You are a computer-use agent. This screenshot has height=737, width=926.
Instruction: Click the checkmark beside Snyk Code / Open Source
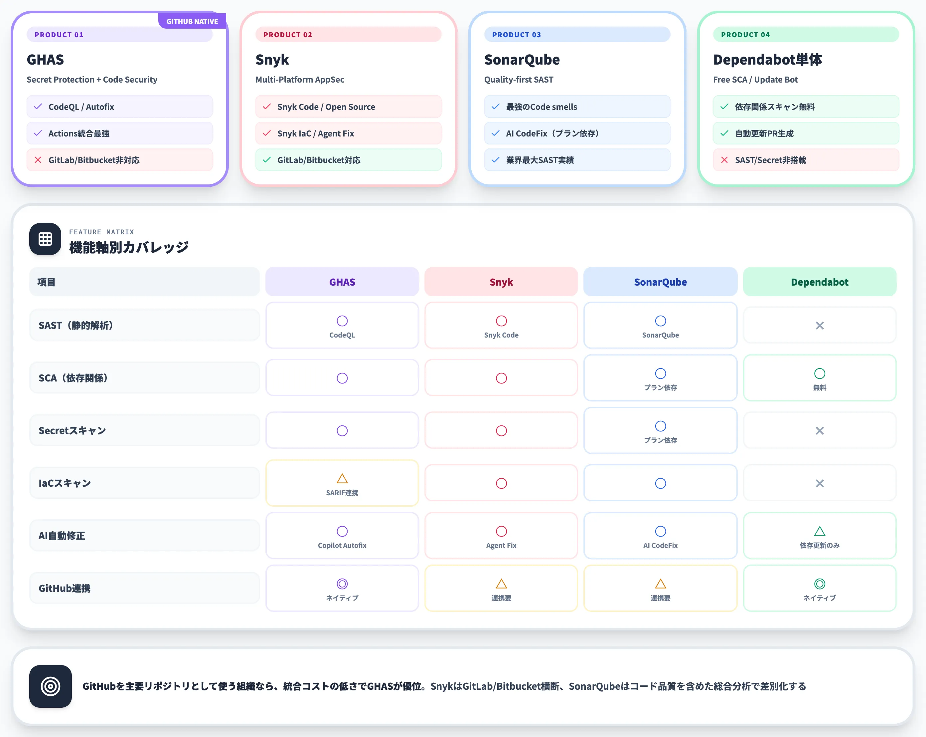point(267,107)
